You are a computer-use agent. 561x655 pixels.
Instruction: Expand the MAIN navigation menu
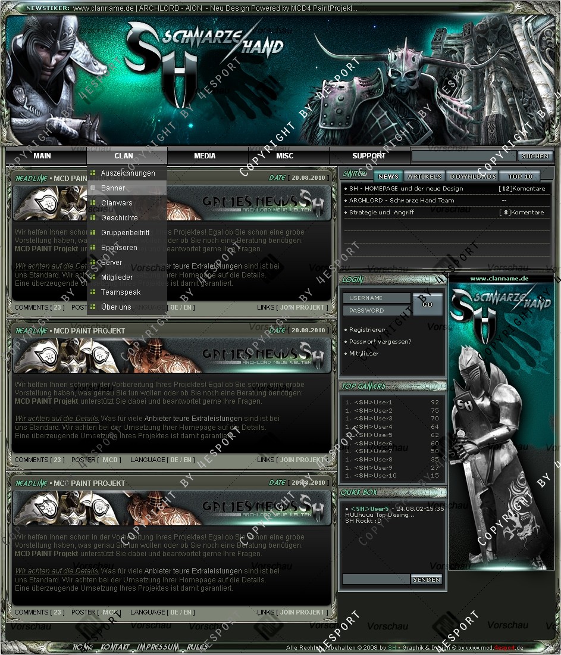point(42,156)
